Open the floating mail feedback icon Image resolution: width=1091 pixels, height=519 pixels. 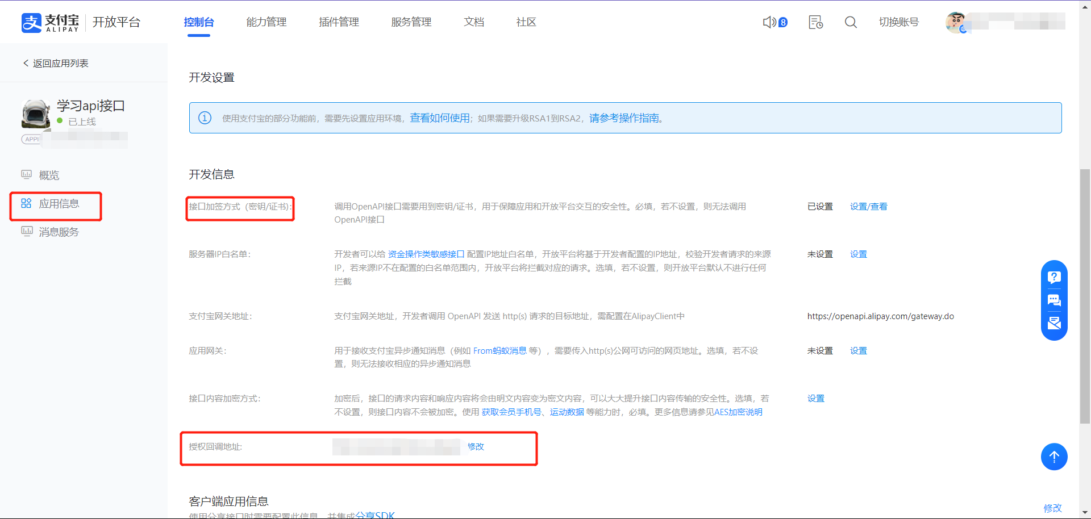click(x=1054, y=323)
